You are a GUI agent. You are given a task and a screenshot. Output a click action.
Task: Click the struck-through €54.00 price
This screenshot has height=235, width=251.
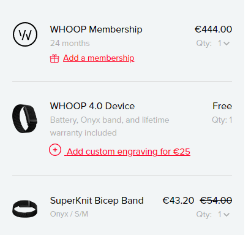(216, 201)
